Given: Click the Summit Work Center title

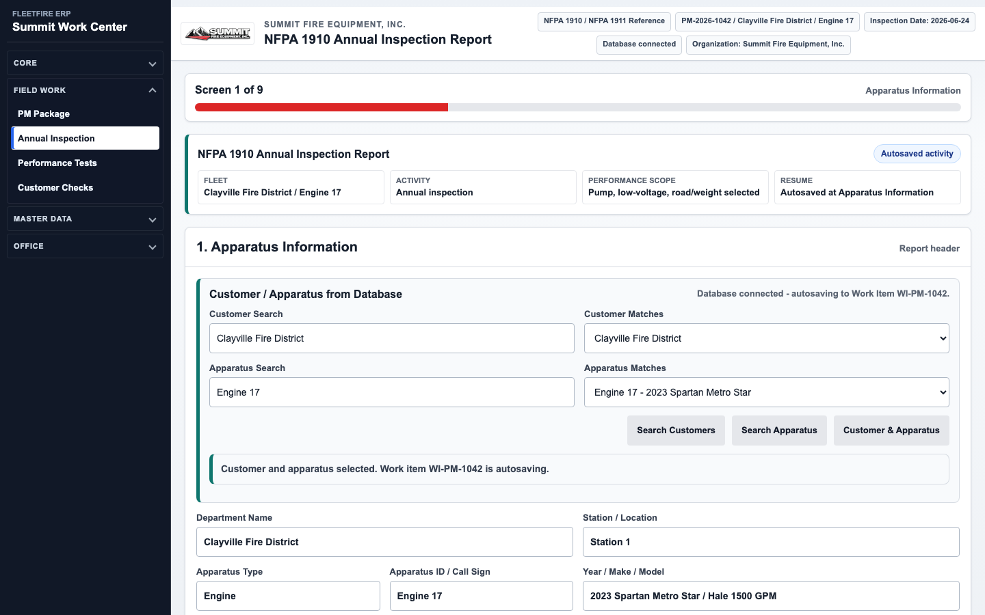Looking at the screenshot, I should [x=70, y=27].
